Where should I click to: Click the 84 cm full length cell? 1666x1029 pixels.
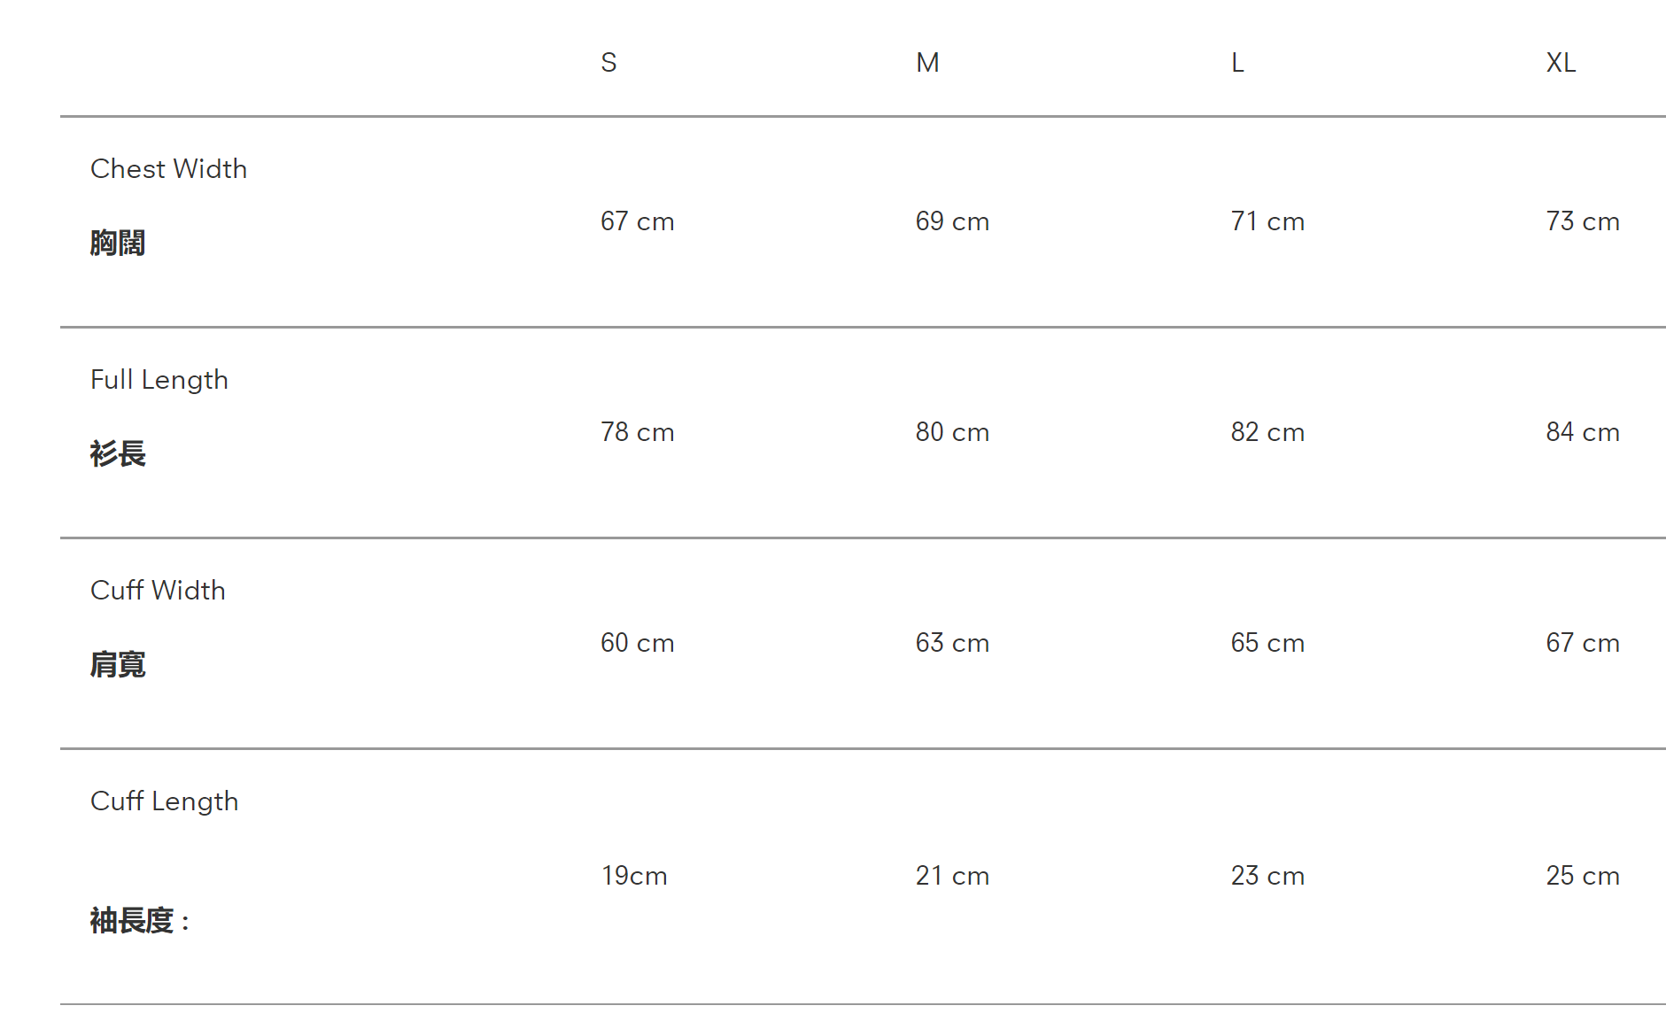(x=1582, y=432)
